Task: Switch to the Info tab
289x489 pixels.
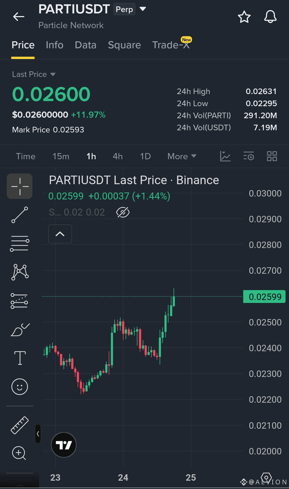Action: pos(55,45)
